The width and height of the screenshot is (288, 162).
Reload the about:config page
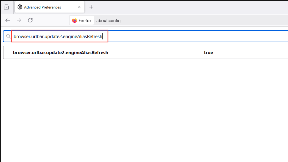point(30,20)
